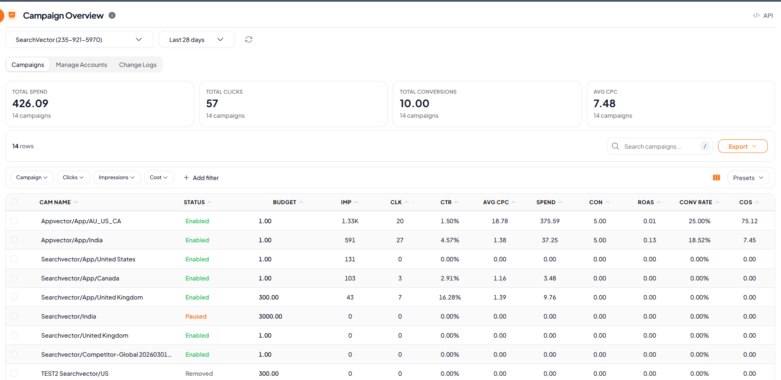Screen dimensions: 781x380
Task: Check the Searchvector/India row checkbox
Action: point(14,316)
